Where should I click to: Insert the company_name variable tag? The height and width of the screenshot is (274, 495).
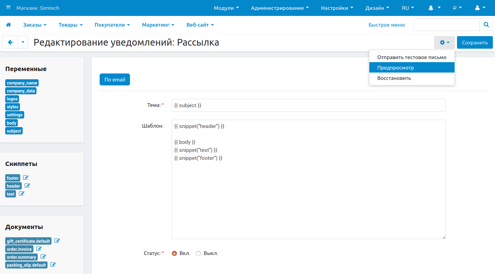click(x=22, y=83)
